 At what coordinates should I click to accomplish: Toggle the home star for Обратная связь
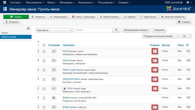click(155, 79)
